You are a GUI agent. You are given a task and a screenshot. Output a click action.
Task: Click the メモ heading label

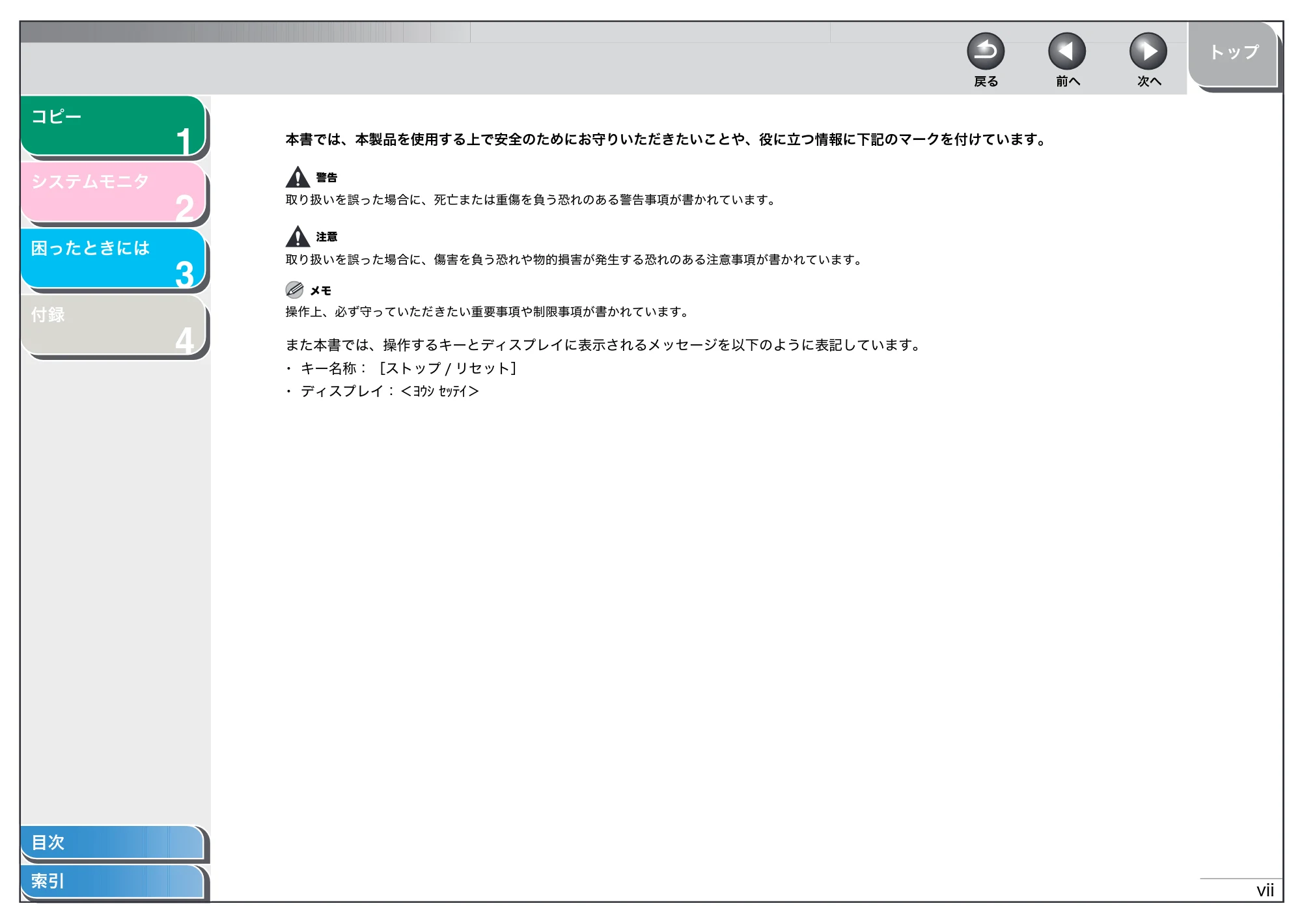[321, 291]
